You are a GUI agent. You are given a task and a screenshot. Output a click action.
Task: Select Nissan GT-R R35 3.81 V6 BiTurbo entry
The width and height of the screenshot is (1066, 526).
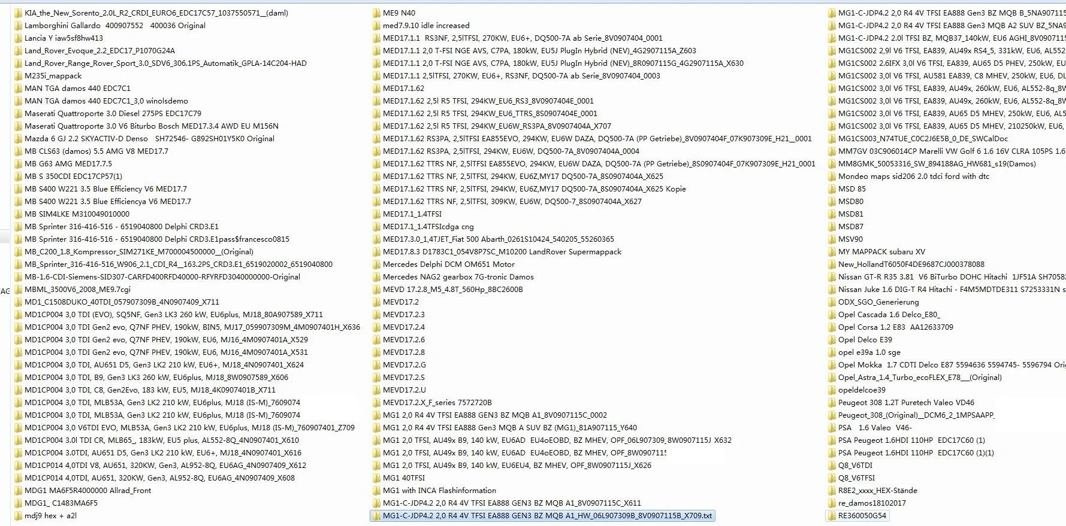tap(952, 277)
